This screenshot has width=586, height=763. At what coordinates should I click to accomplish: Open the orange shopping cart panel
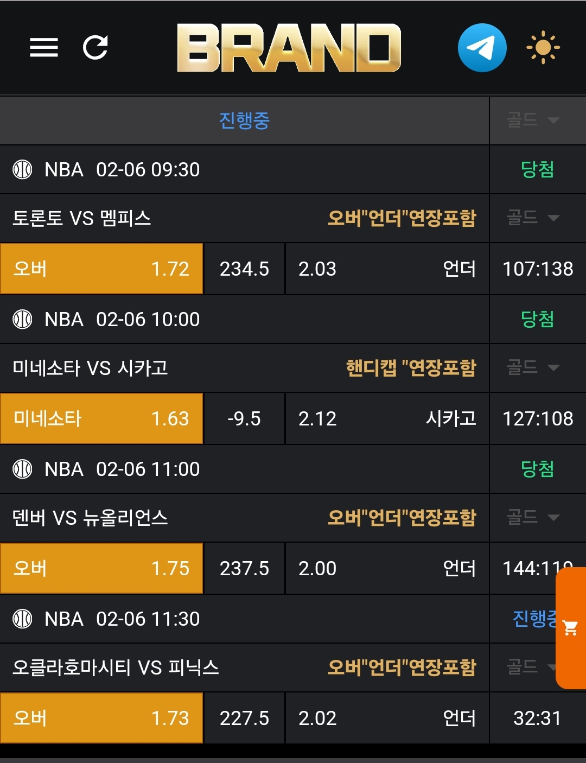click(571, 628)
